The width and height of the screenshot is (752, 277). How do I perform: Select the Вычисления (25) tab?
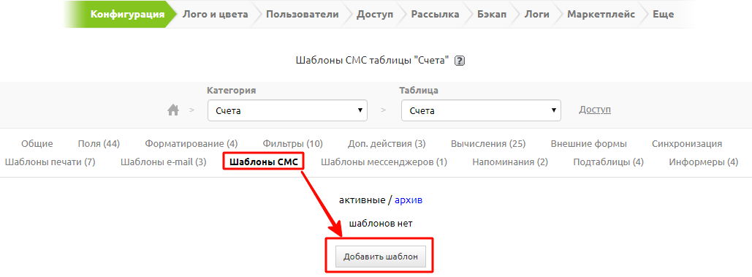click(488, 144)
